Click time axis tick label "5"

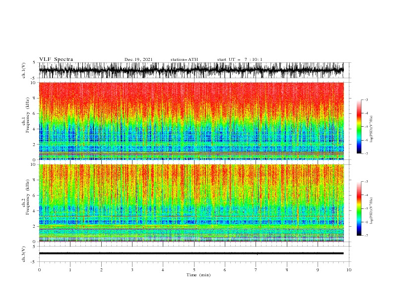(x=194, y=270)
